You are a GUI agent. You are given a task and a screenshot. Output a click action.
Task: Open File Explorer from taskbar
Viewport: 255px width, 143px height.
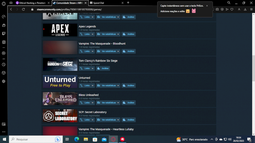pyautogui.click(x=86, y=139)
